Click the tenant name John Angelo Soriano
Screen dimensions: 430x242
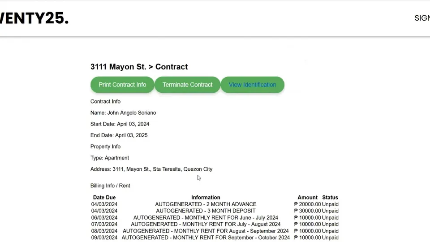(132, 113)
